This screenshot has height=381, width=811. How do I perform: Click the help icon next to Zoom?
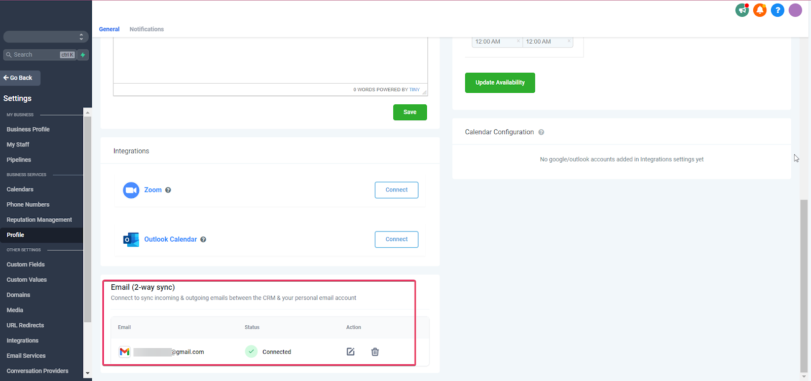(168, 190)
